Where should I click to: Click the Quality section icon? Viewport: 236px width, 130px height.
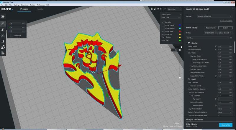click(x=189, y=43)
